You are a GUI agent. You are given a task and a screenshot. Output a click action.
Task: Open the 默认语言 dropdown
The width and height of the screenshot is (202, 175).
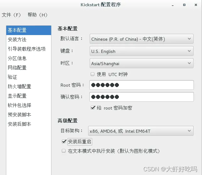point(141,39)
